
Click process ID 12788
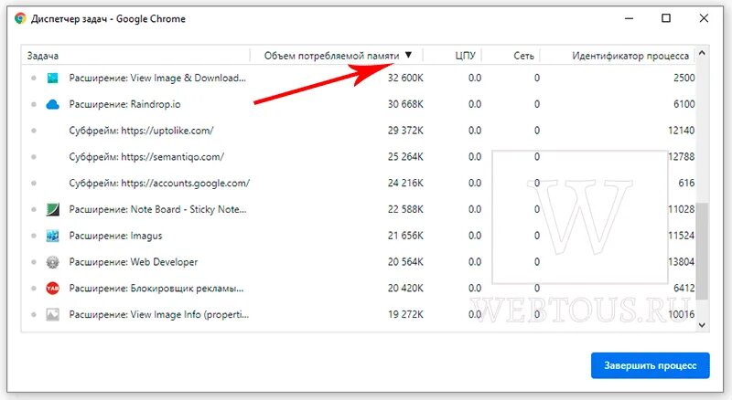coord(681,157)
